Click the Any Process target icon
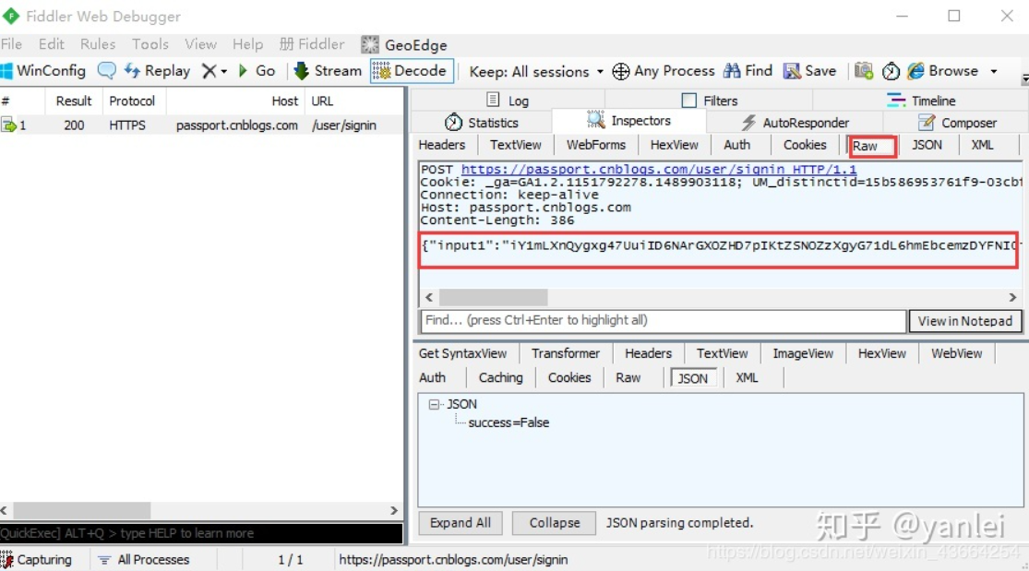Image resolution: width=1029 pixels, height=571 pixels. click(x=620, y=71)
